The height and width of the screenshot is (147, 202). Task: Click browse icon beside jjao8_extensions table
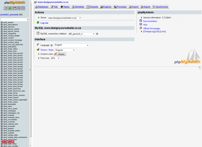coord(2,47)
